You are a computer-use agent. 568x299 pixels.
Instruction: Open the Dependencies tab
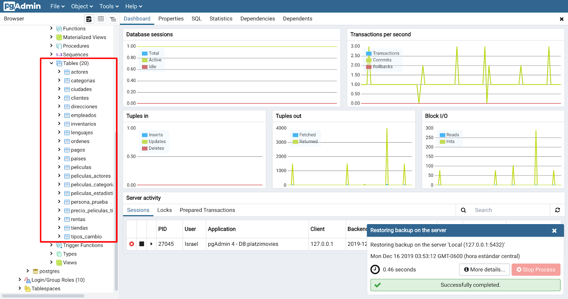tap(257, 19)
